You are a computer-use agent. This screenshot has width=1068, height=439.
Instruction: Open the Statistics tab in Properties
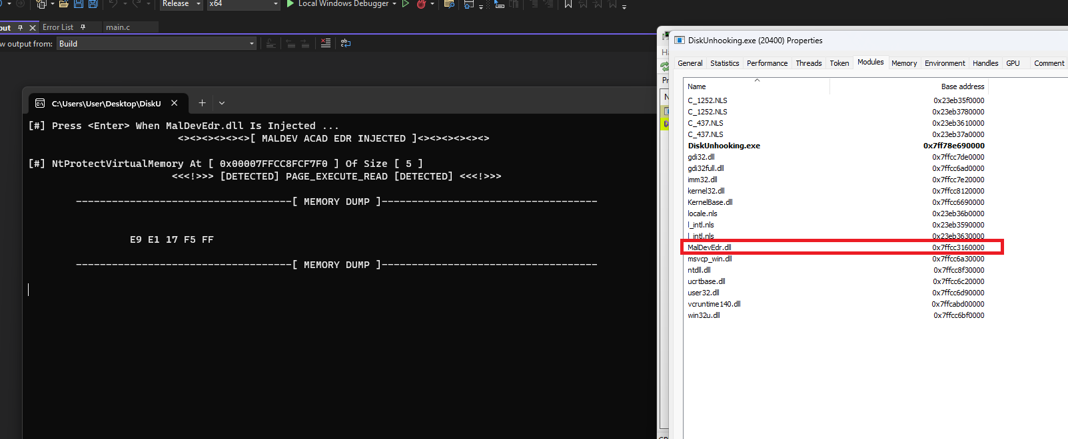(724, 63)
